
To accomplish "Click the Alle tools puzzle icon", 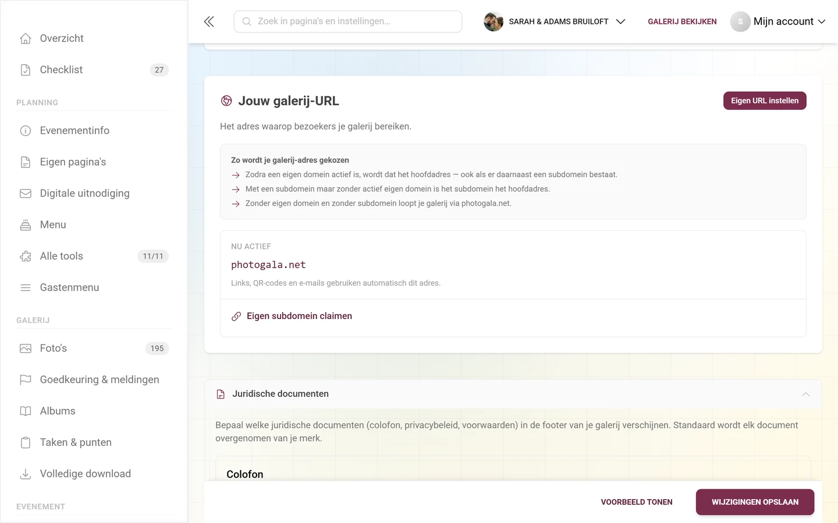I will (x=26, y=256).
